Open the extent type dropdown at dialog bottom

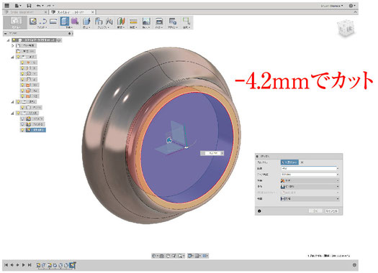310,199
